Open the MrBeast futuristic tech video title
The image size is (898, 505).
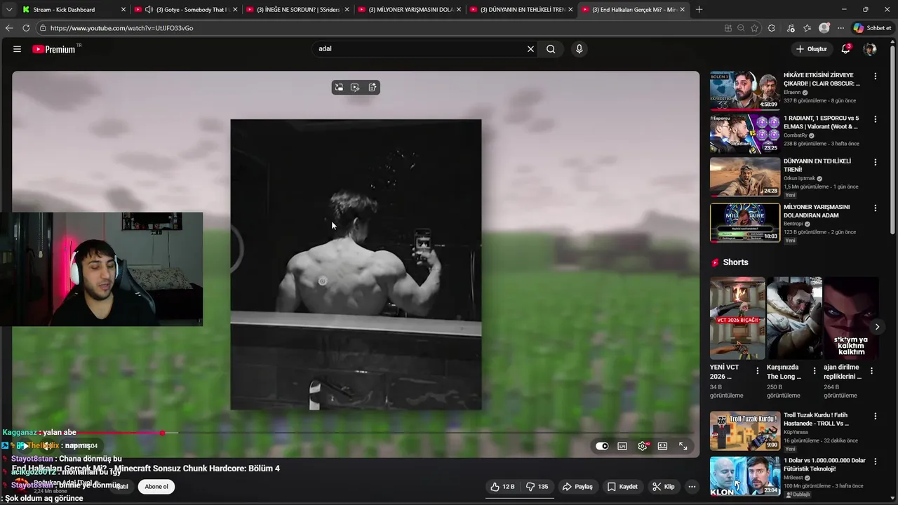(x=824, y=465)
